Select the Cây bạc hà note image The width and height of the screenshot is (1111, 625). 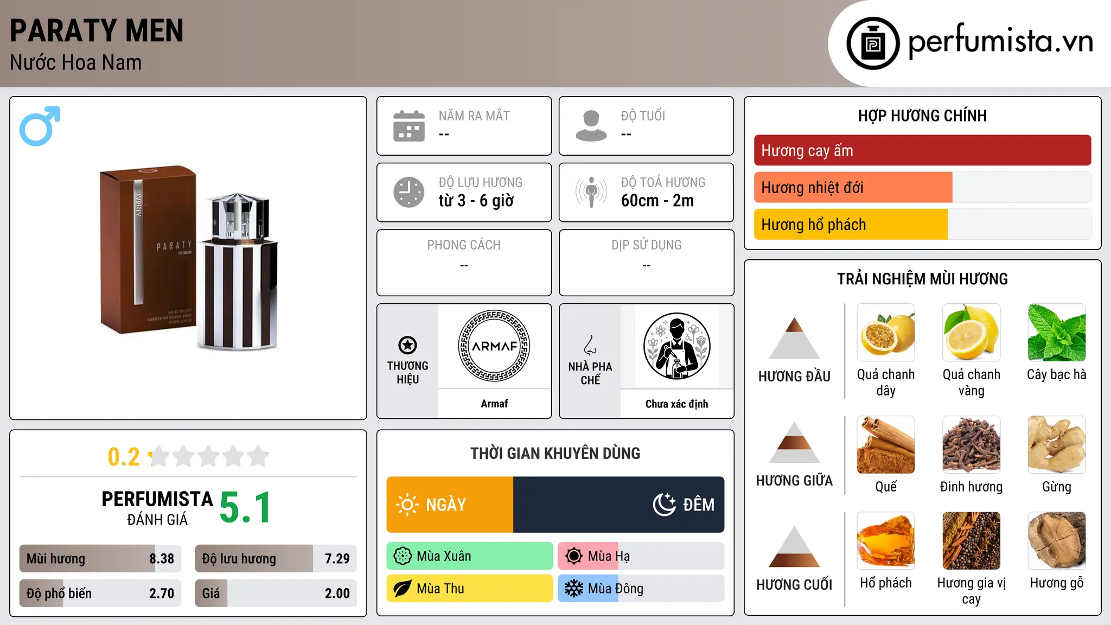tap(1057, 333)
